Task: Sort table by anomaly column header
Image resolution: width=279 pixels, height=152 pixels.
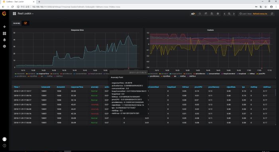Action: pos(95,87)
